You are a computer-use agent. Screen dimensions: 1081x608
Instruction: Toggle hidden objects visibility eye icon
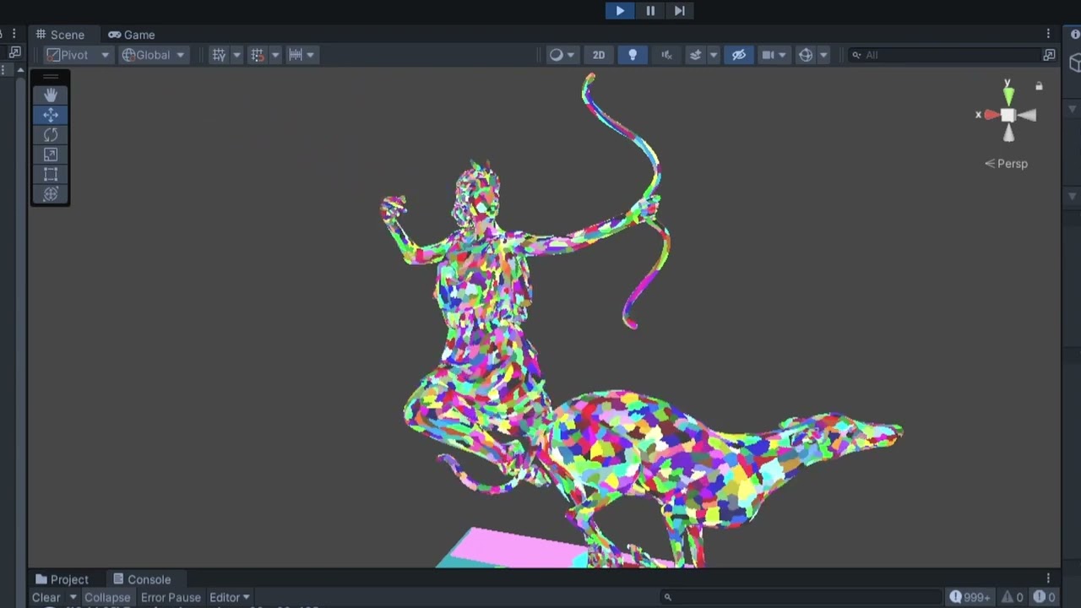pos(739,55)
